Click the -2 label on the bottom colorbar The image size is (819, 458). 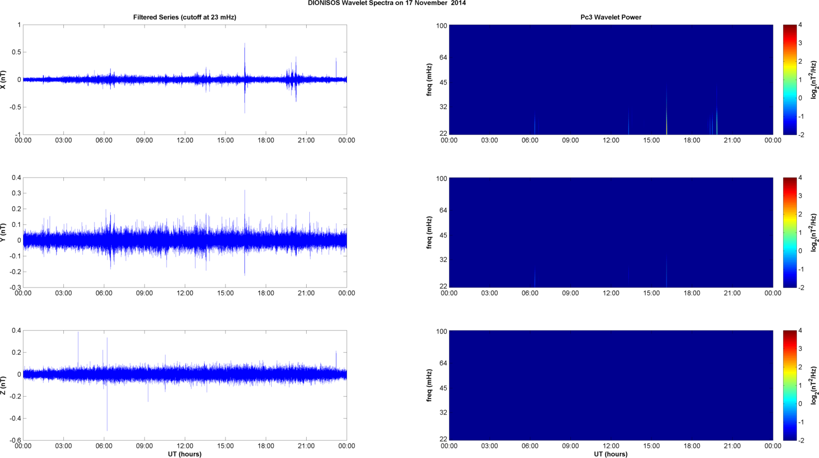click(800, 440)
